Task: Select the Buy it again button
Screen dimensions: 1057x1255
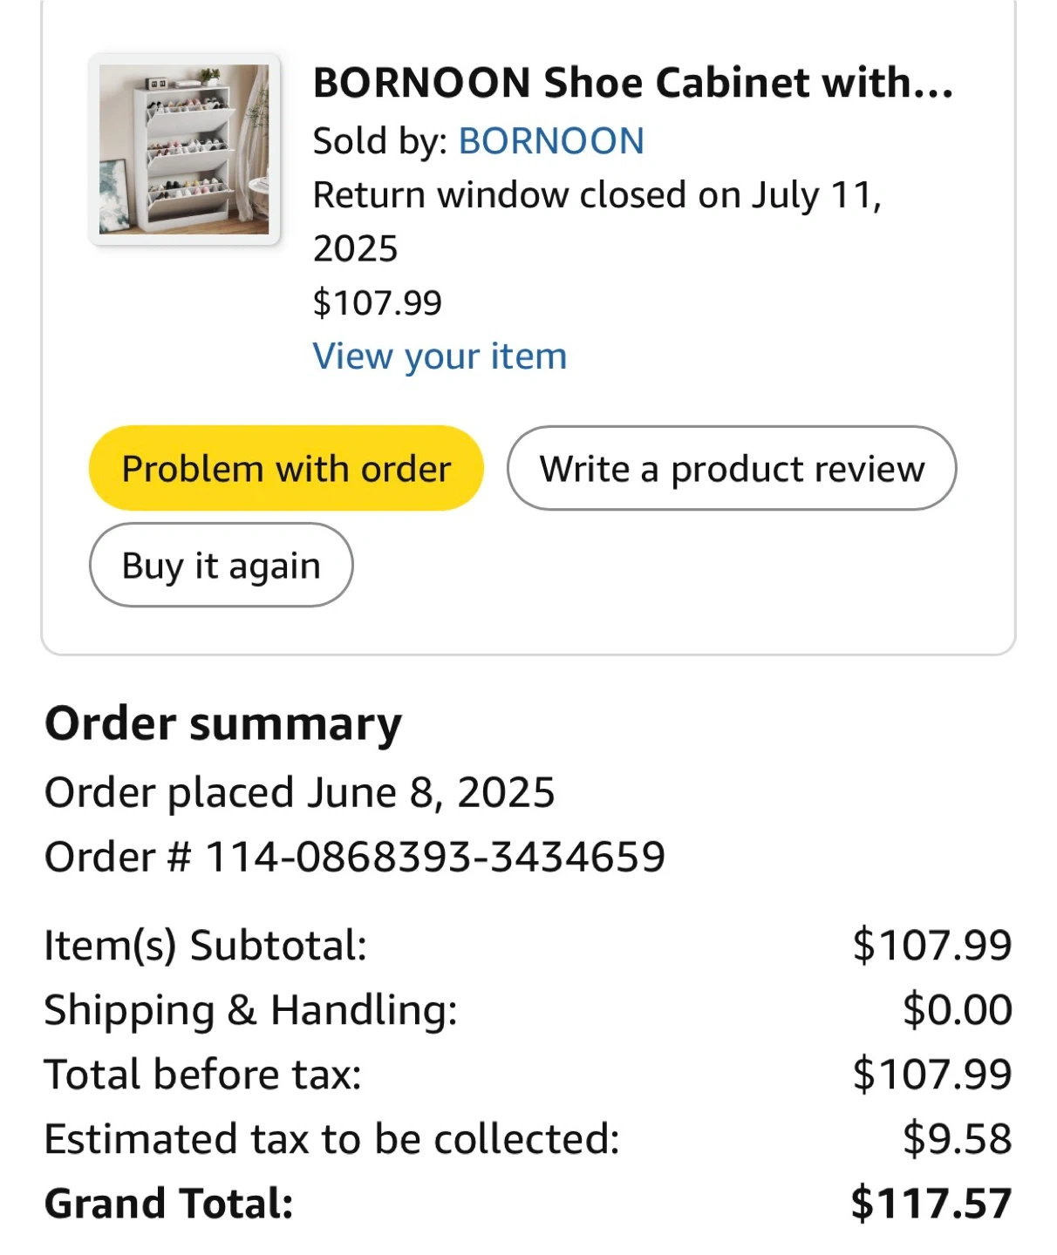Action: [x=221, y=566]
